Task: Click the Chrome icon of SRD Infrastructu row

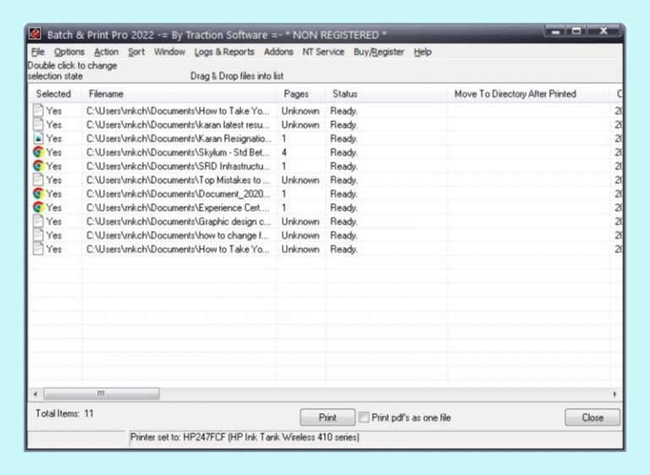Action: click(38, 166)
